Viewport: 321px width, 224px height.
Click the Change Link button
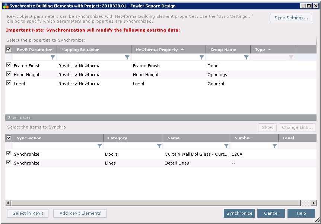tap(297, 127)
